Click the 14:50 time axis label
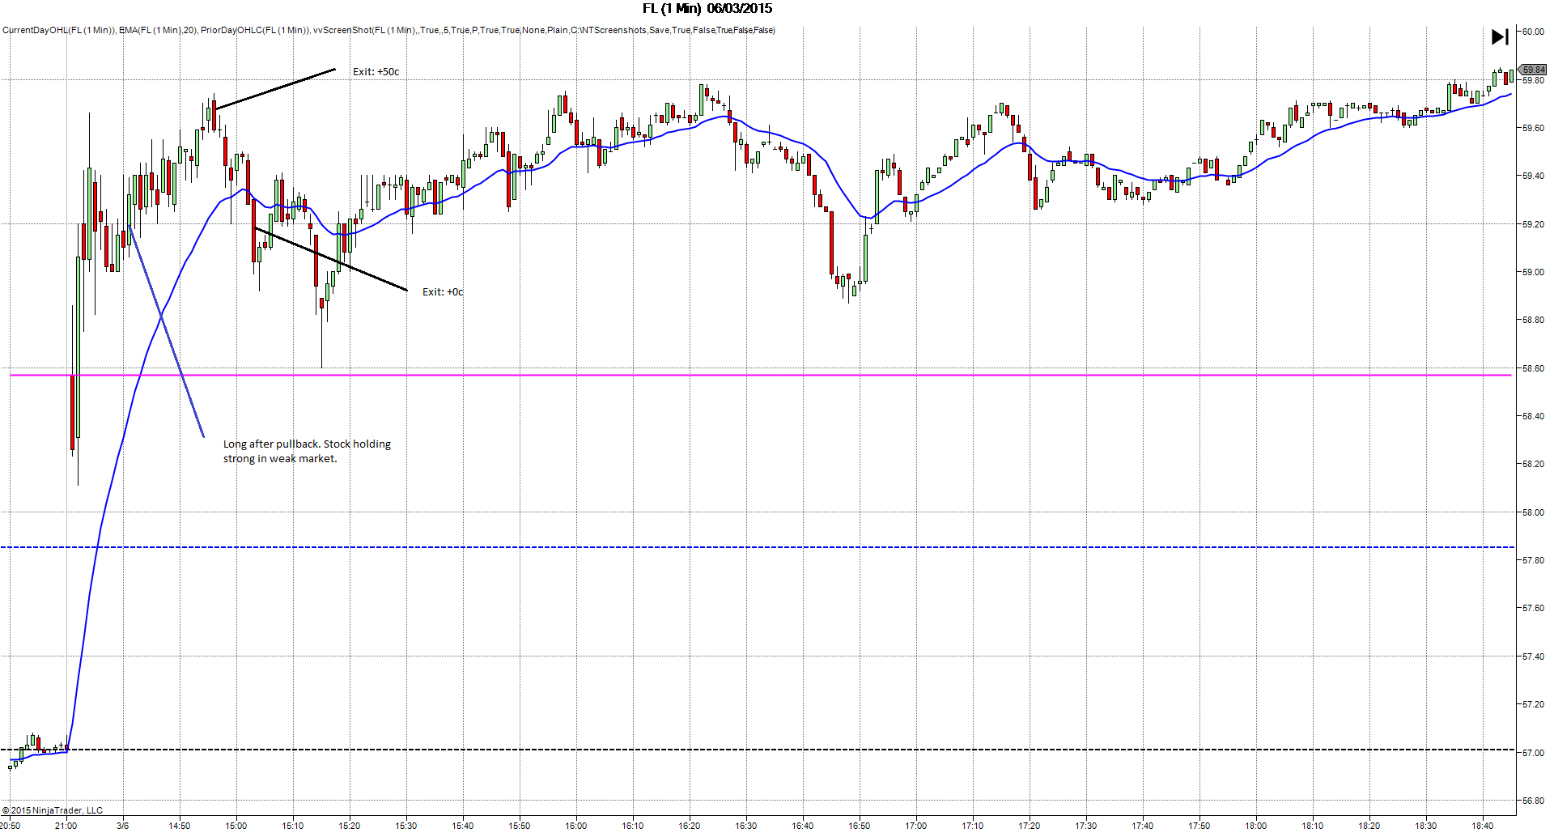The width and height of the screenshot is (1554, 837). coord(180,826)
